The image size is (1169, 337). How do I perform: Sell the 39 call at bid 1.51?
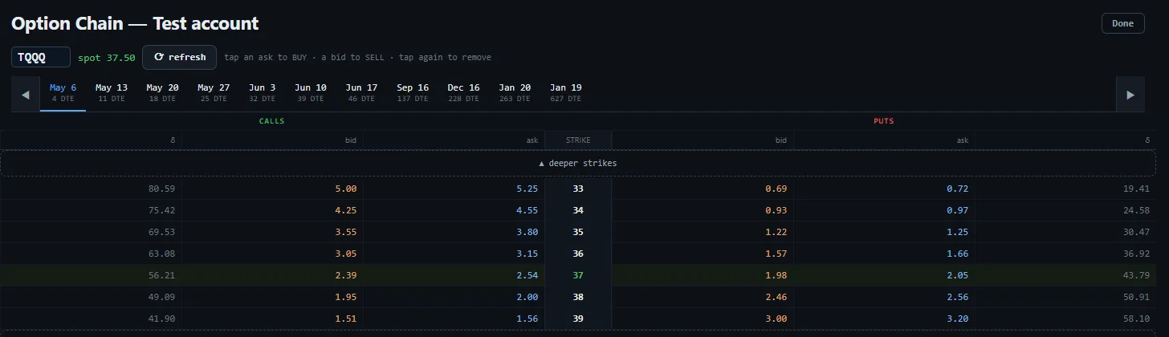point(272,319)
